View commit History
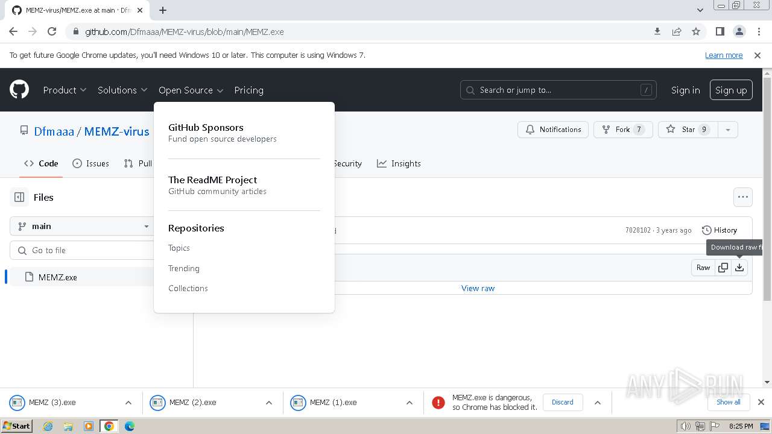The image size is (772, 434). tap(720, 230)
